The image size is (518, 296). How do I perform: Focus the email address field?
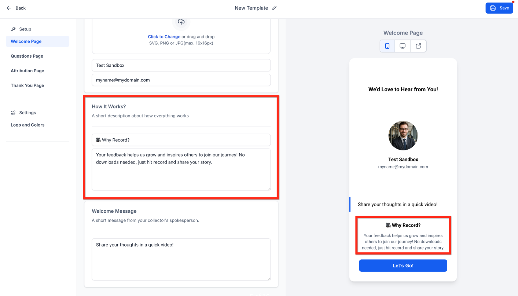[x=181, y=80]
